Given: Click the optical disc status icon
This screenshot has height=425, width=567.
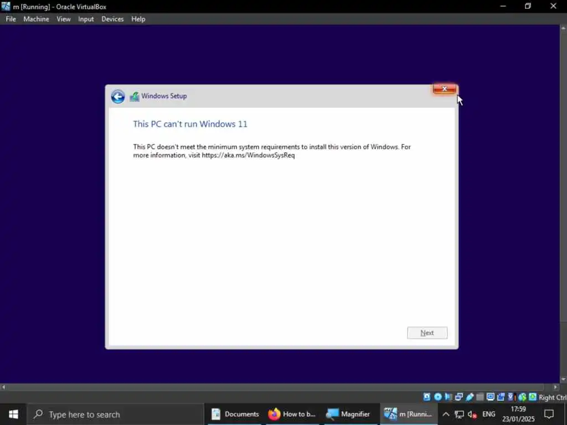Looking at the screenshot, I should (438, 397).
